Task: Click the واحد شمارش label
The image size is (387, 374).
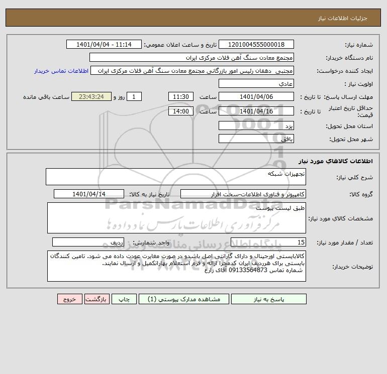Action: click(151, 242)
